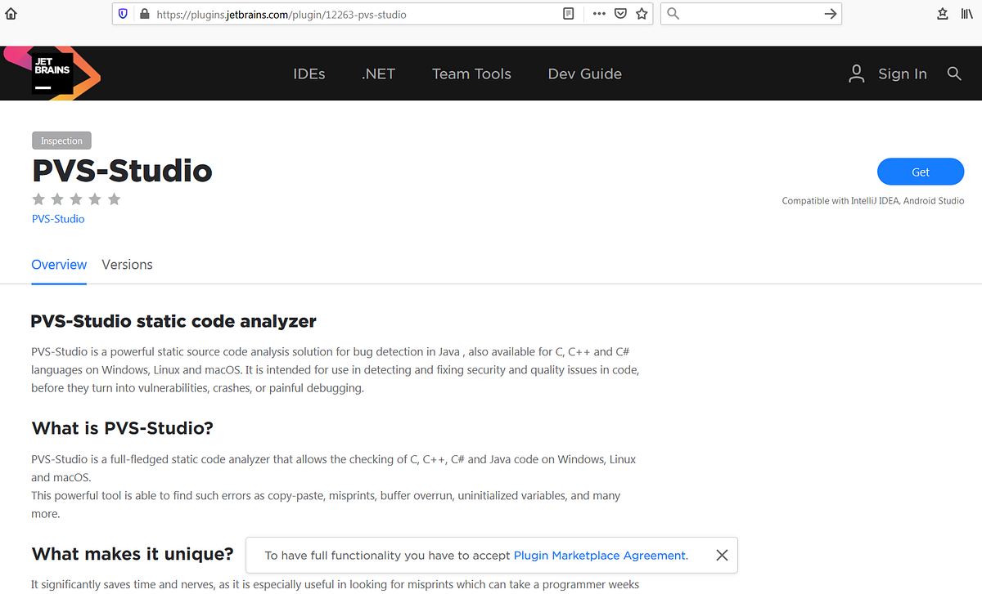Image resolution: width=982 pixels, height=594 pixels.
Task: Open the IDEs navigation menu
Action: tap(309, 74)
